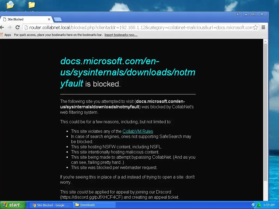Select the Site Blocked tab
This screenshot has width=279, height=209.
coord(26,19)
